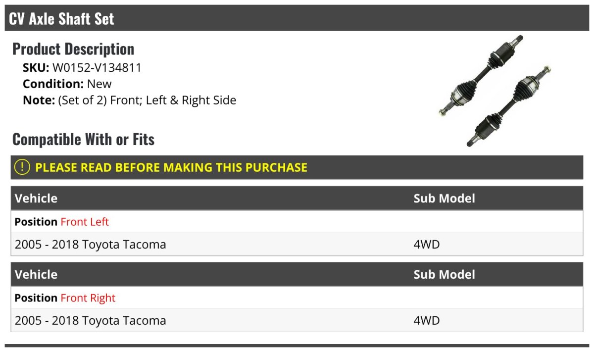Click the 4WD cell in the Front Left table

click(426, 245)
